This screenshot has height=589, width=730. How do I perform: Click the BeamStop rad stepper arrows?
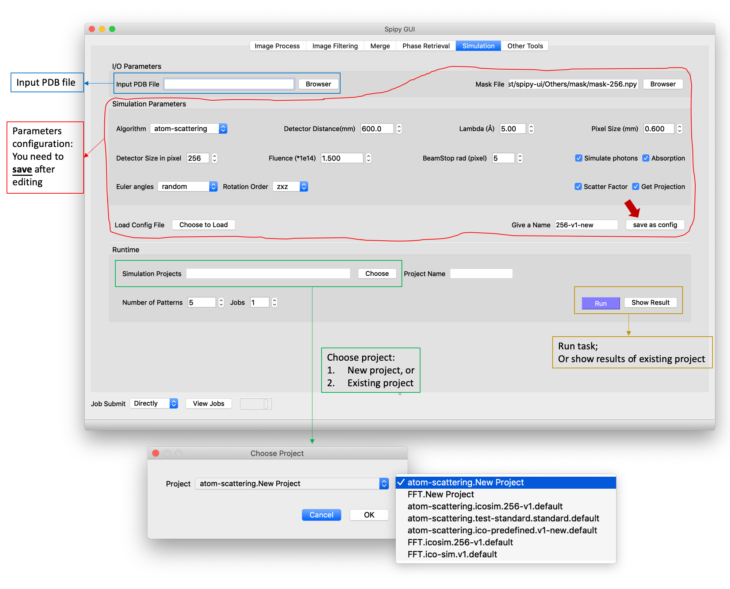520,158
